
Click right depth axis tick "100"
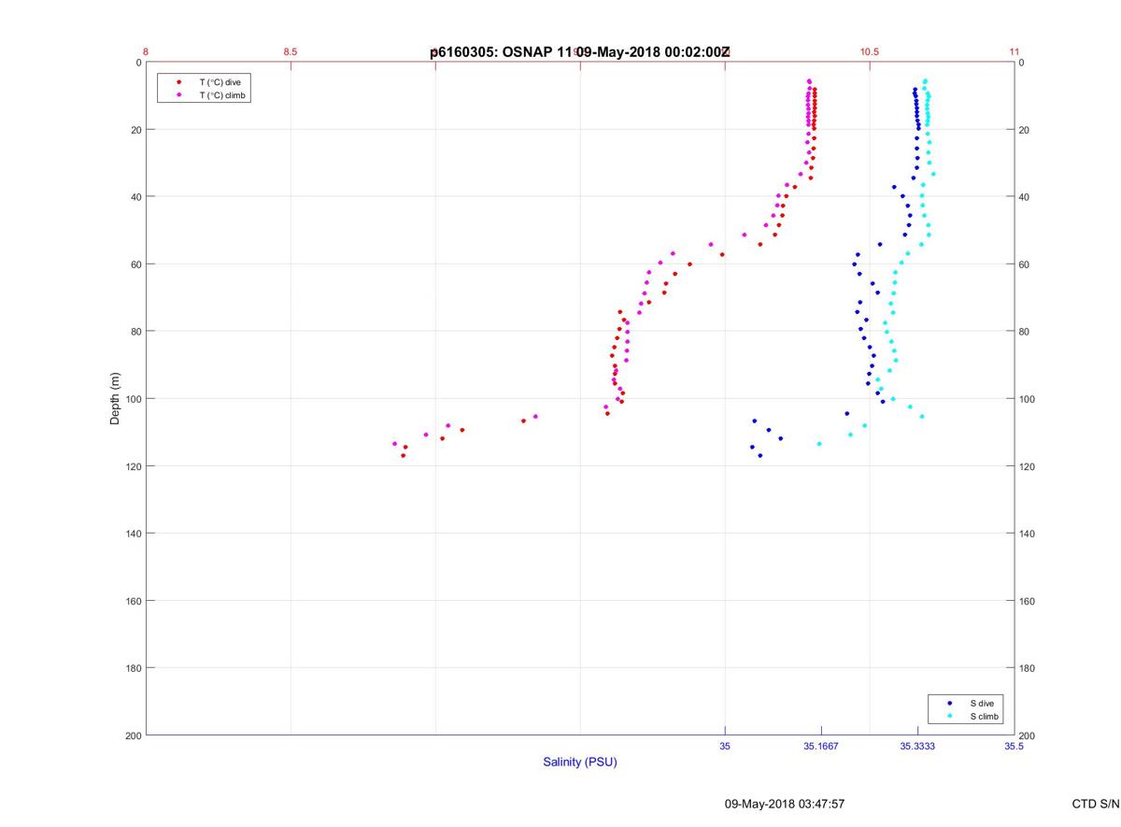[x=1028, y=399]
